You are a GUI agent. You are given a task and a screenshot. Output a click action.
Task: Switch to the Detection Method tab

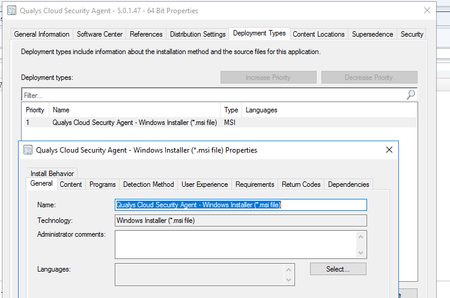tap(148, 184)
